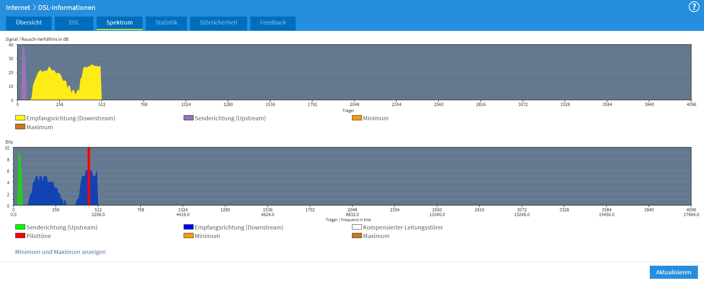Click 'Minimum und Maximum anzeigen' link
Screen dimensions: 704x281
pyautogui.click(x=60, y=252)
